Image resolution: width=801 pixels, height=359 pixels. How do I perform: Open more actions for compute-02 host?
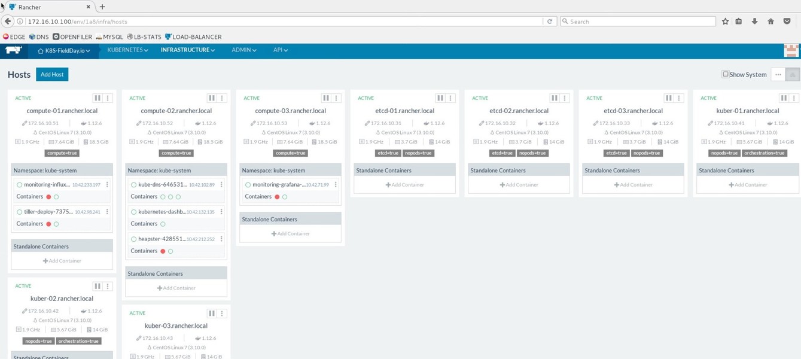pyautogui.click(x=222, y=98)
